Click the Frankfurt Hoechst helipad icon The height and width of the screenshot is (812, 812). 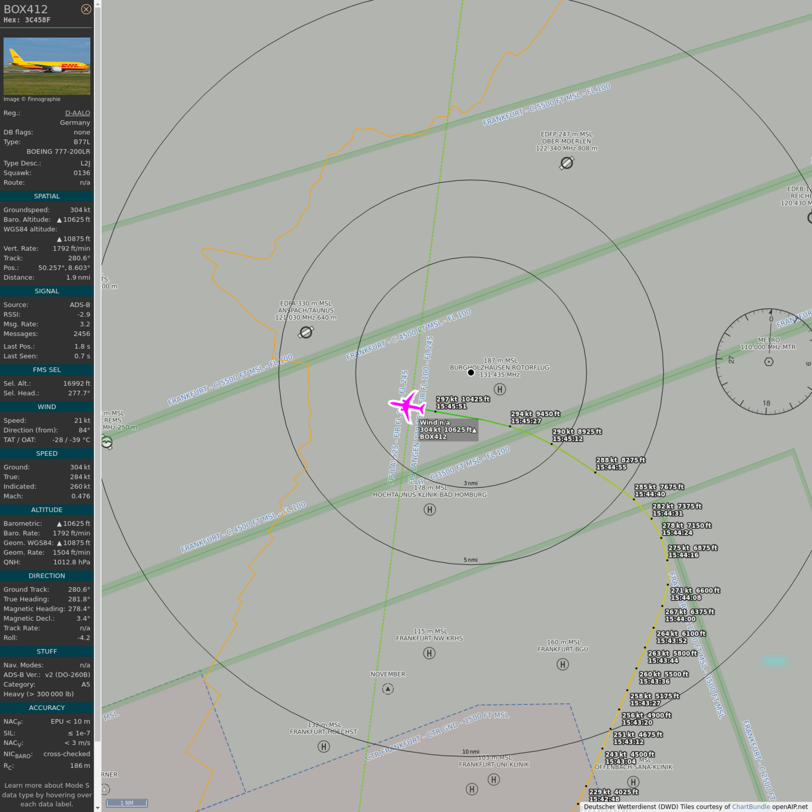coord(324,747)
